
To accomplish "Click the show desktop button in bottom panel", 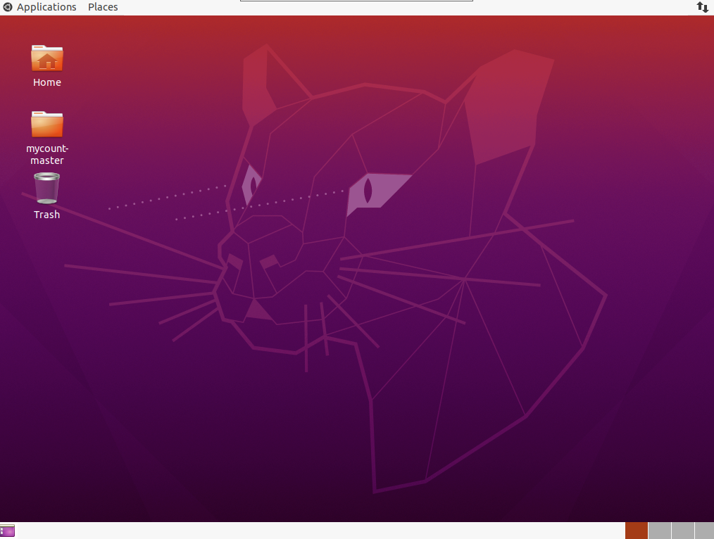I will click(7, 531).
